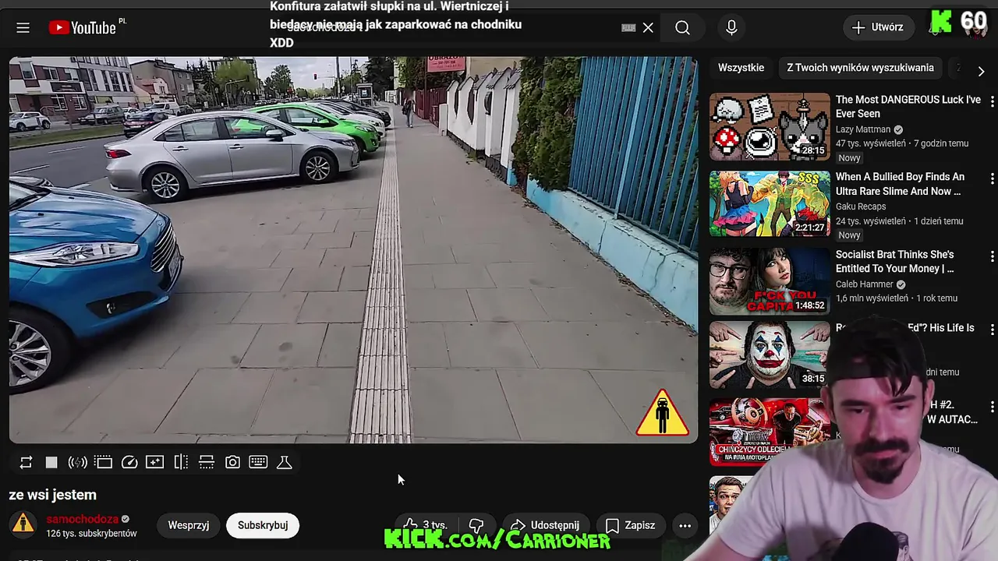Take a video screenshot with camera icon
This screenshot has height=561, width=998.
tap(232, 462)
